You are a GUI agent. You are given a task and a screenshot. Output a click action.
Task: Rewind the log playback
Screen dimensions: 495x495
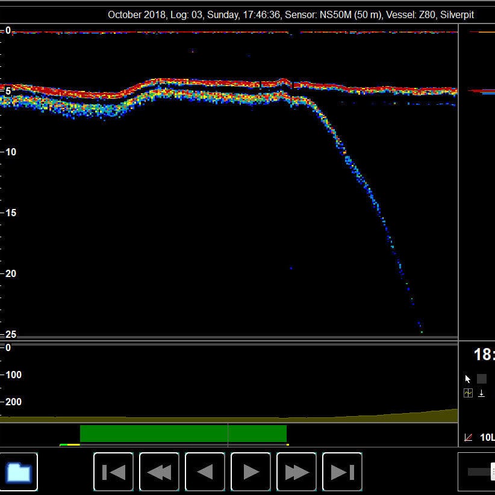[x=159, y=473]
